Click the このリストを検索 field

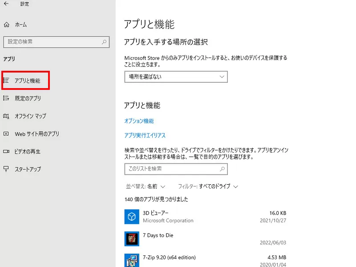(176, 169)
